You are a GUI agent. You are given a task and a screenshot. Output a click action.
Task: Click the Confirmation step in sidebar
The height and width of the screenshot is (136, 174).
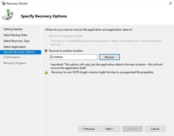[x=12, y=57]
